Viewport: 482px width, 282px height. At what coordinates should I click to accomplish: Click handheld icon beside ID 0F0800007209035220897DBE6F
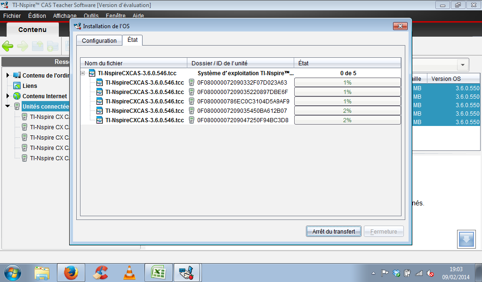tap(192, 92)
